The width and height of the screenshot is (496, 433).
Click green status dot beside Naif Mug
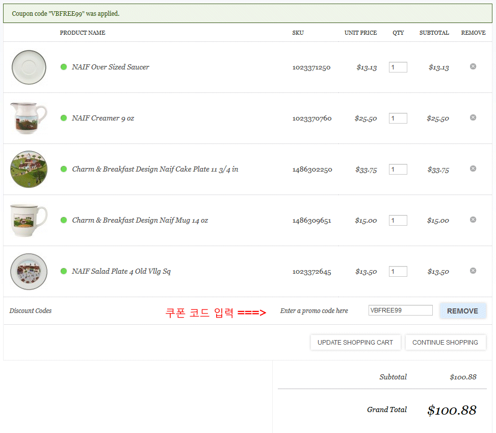pos(64,220)
